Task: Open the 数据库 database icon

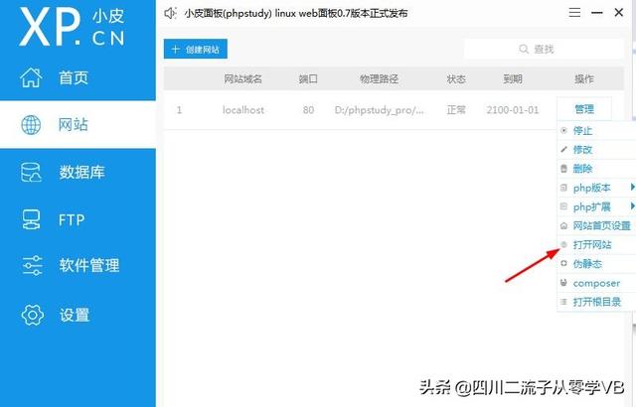Action: [x=32, y=173]
